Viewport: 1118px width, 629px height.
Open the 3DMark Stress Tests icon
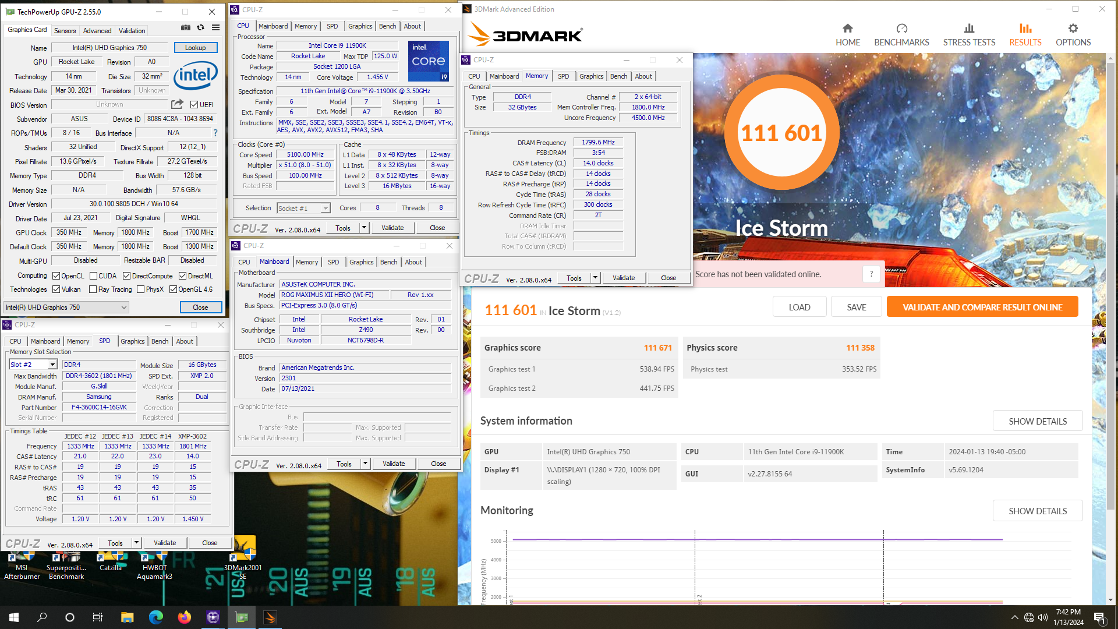[x=969, y=29]
